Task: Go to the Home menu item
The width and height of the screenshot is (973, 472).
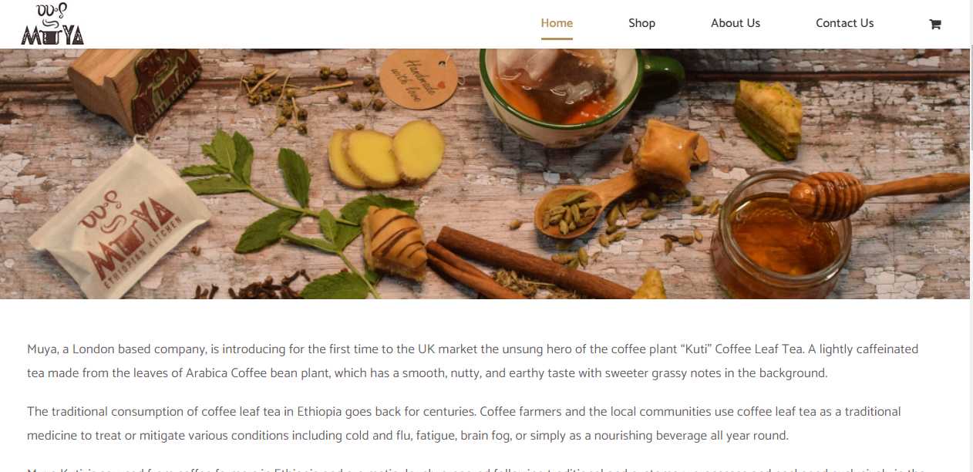Action: [557, 23]
